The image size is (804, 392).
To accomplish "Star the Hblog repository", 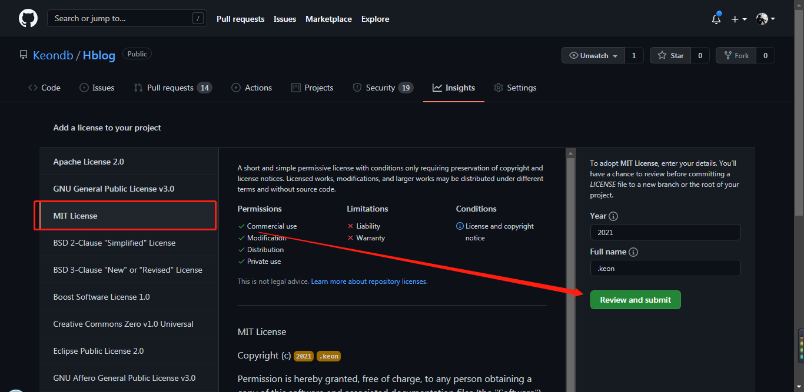I will [670, 56].
